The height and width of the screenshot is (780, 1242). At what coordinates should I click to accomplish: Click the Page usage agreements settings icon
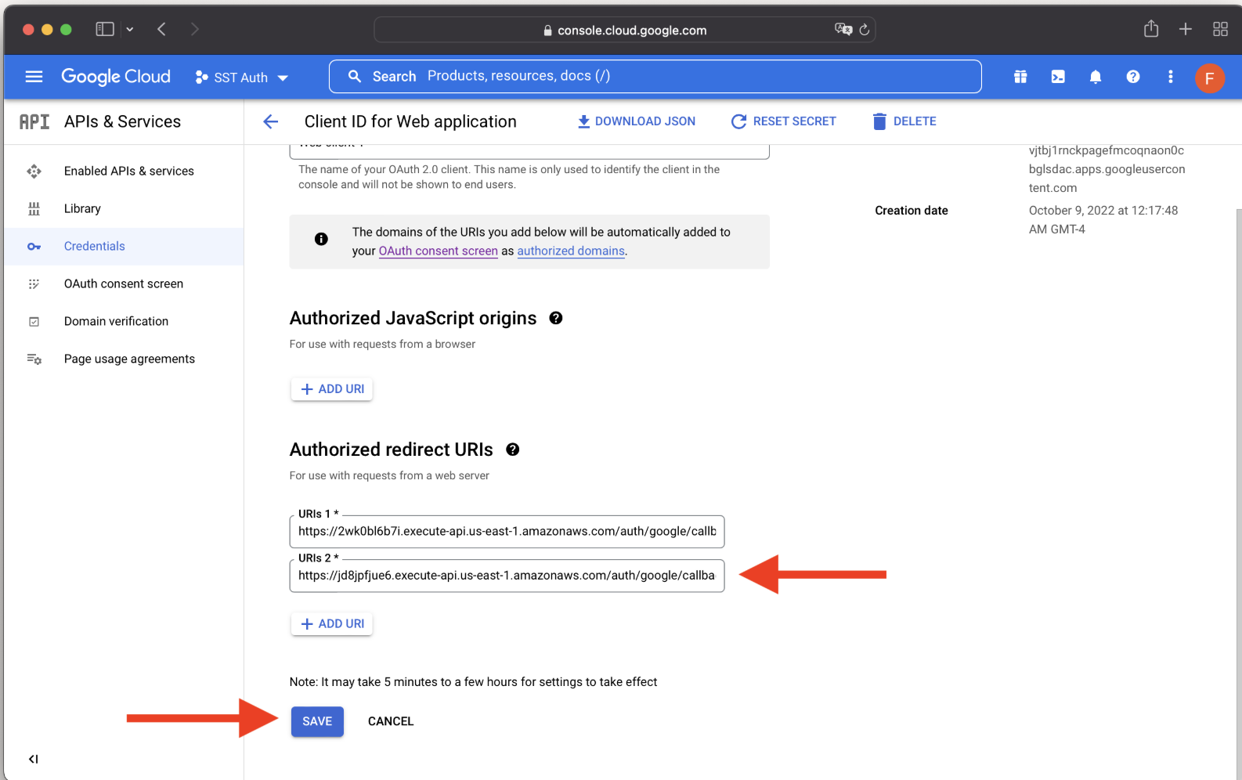34,359
